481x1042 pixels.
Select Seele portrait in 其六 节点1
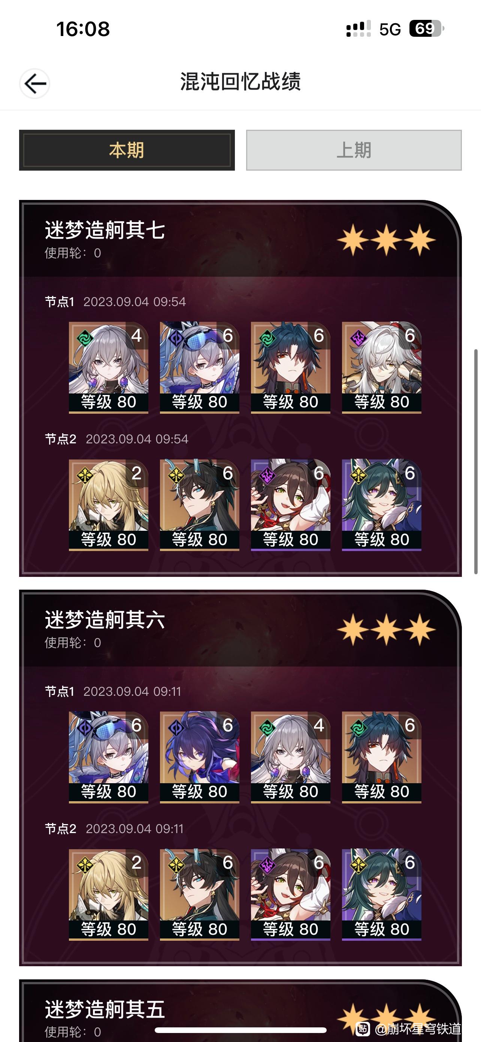200,757
